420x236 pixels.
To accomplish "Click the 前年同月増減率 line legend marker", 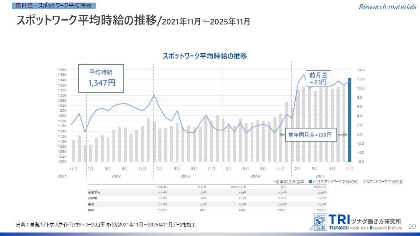I will point(273,181).
